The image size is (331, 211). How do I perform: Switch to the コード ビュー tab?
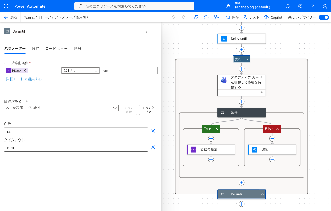[56, 49]
